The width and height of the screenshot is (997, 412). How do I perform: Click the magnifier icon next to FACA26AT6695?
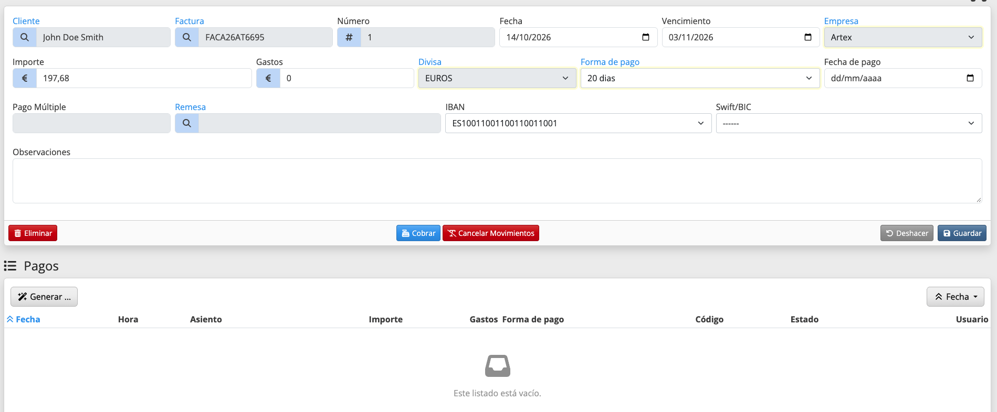187,37
